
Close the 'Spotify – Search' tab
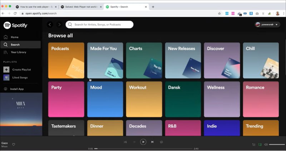(146, 7)
